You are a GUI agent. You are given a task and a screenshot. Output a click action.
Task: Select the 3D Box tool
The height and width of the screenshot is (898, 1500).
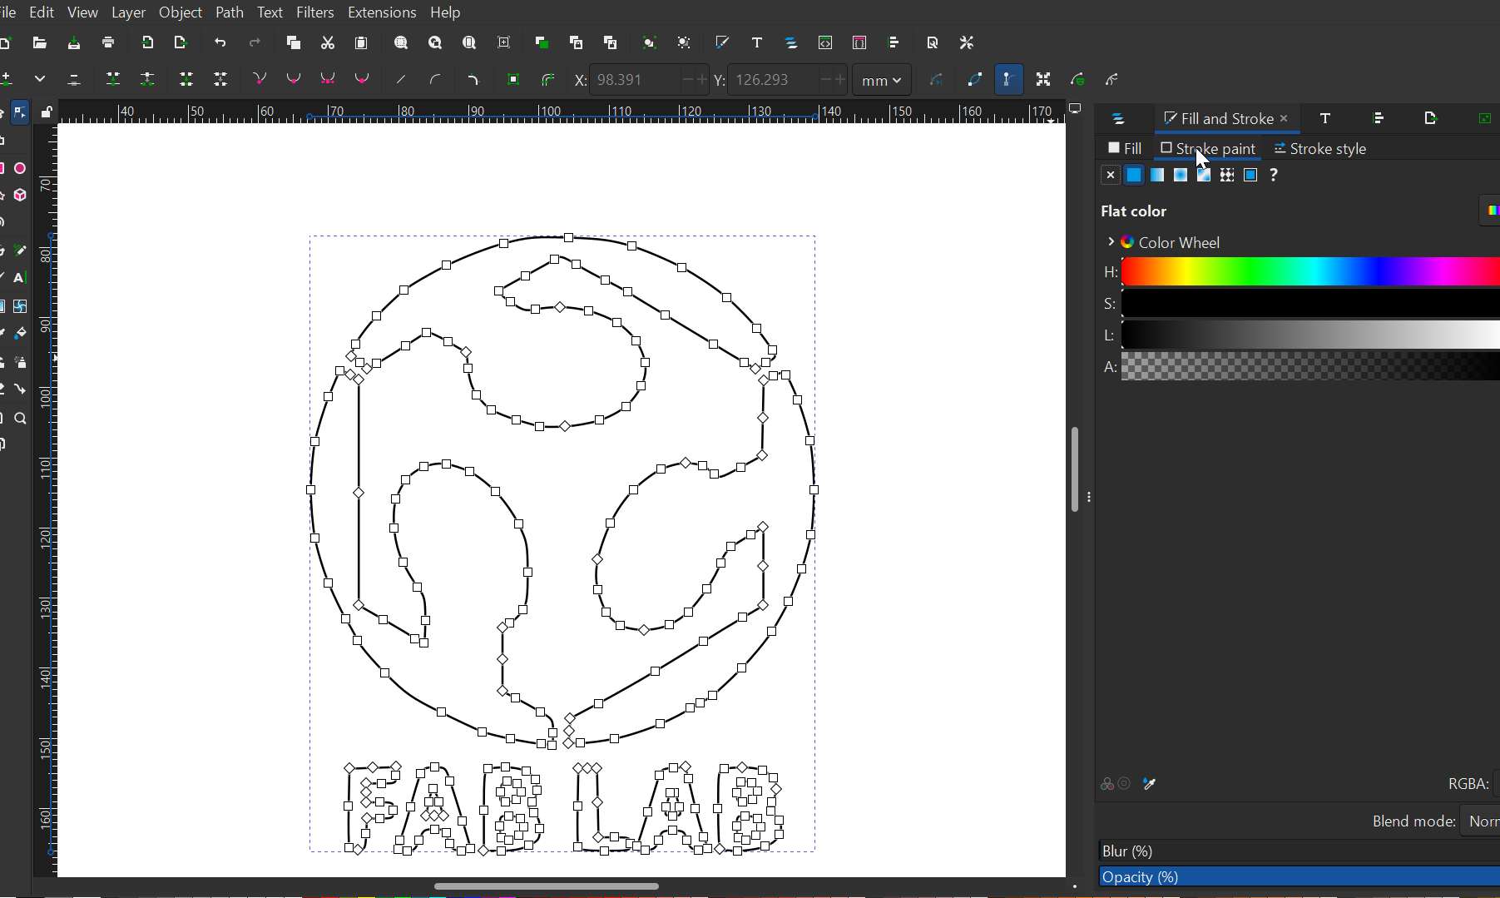(19, 196)
